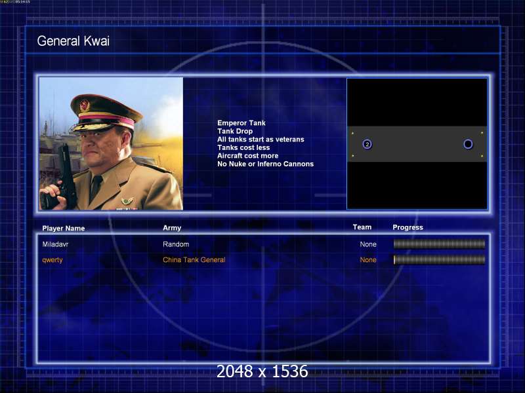Image resolution: width=525 pixels, height=393 pixels.
Task: Click Miladavr's loading progress bar
Action: [439, 244]
